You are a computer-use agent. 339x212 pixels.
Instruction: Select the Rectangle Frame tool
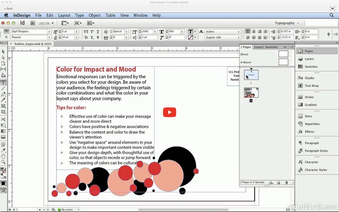tap(3, 106)
